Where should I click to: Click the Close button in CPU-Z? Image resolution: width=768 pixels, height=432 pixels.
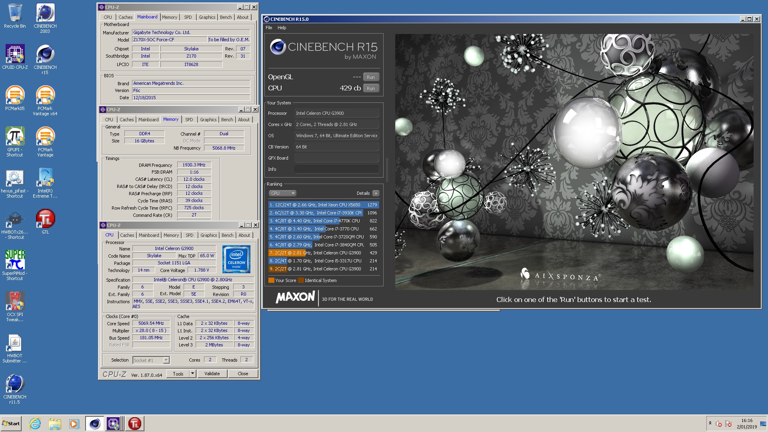coord(243,374)
